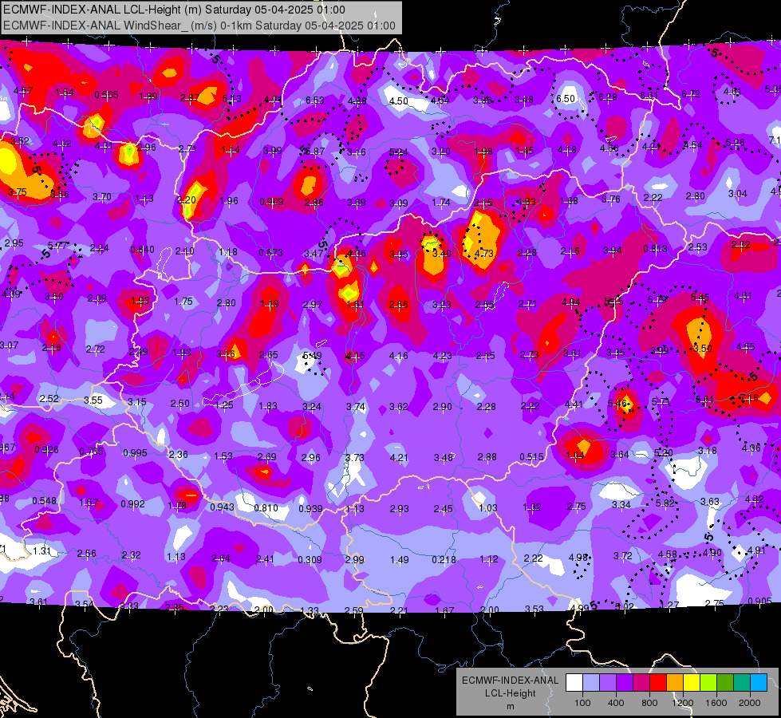Click the orange legend color swatch
This screenshot has width=781, height=718.
coord(675,682)
